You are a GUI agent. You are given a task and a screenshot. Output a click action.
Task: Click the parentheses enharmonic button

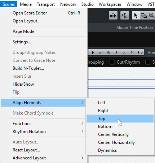point(140,52)
